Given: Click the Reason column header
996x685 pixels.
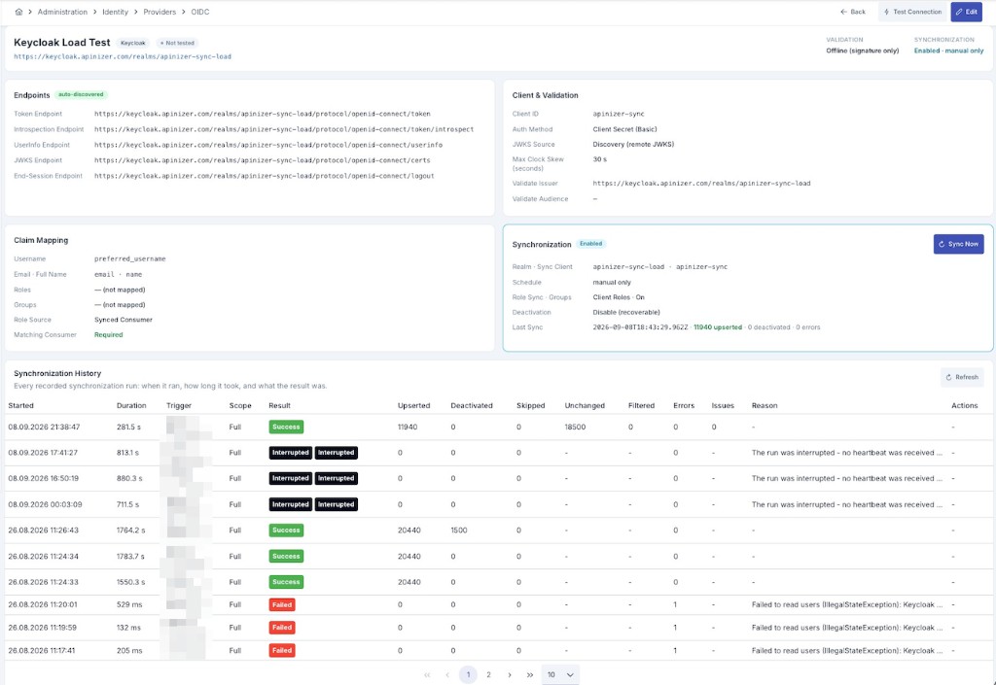Looking at the screenshot, I should (765, 405).
